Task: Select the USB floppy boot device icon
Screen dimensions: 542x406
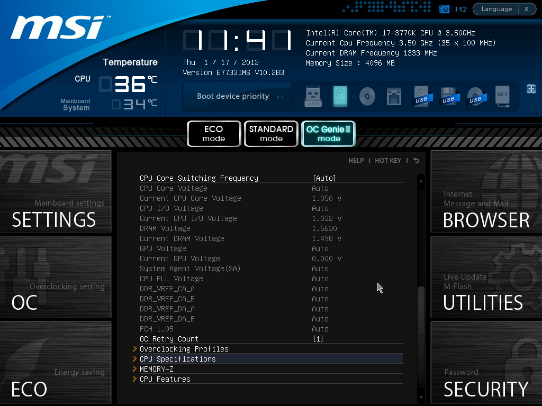Action: [449, 96]
